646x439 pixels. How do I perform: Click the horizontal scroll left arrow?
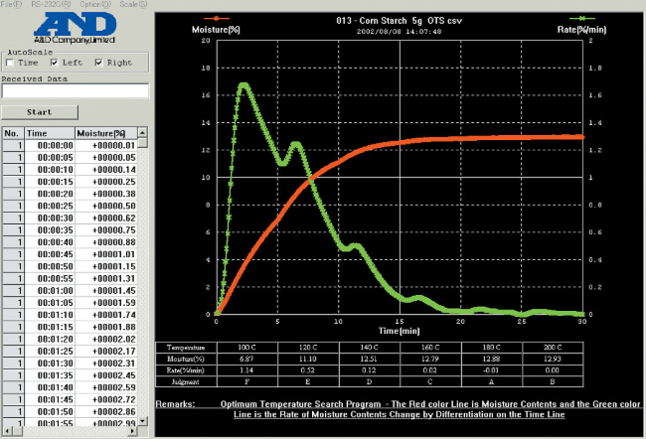click(7, 431)
